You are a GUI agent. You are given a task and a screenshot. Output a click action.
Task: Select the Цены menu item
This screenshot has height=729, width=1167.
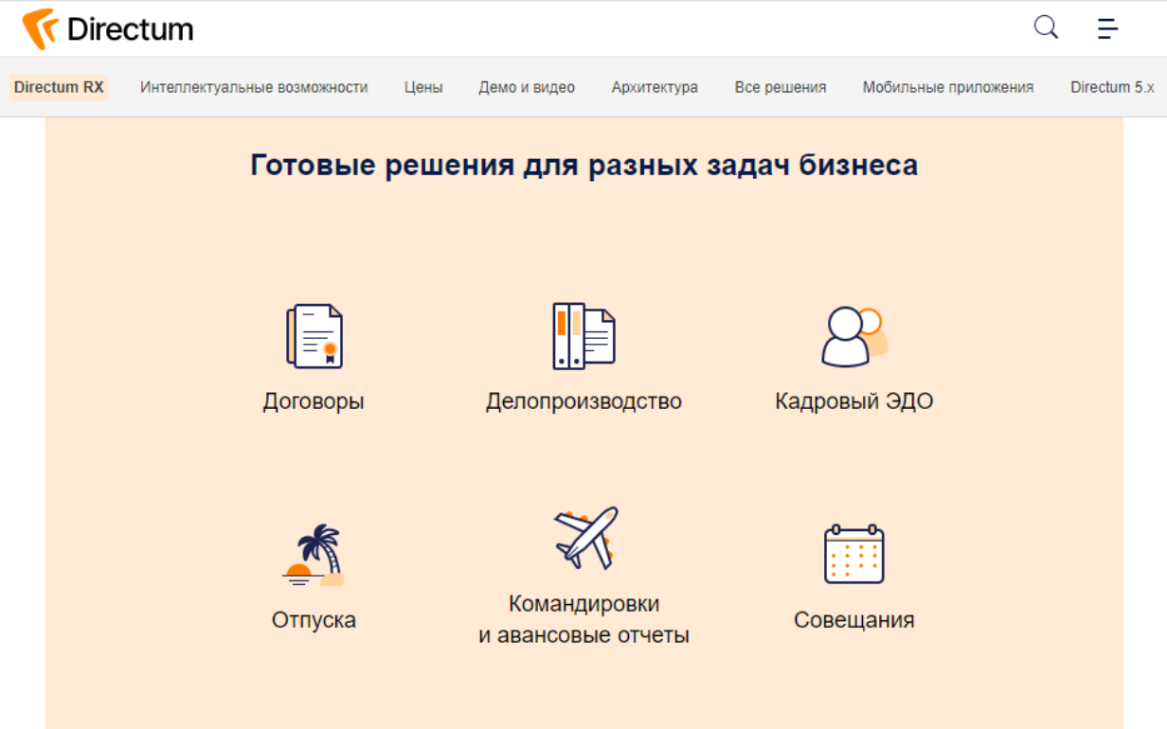(x=423, y=86)
